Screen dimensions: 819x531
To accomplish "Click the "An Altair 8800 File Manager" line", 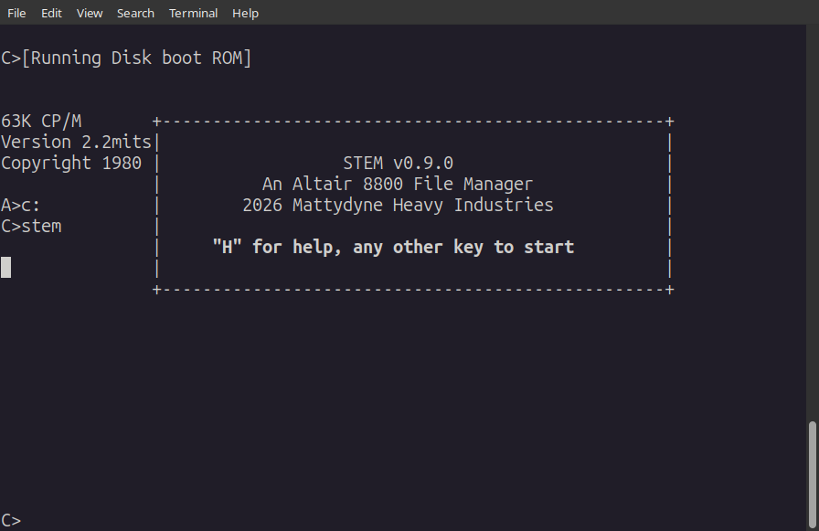I will tap(398, 184).
